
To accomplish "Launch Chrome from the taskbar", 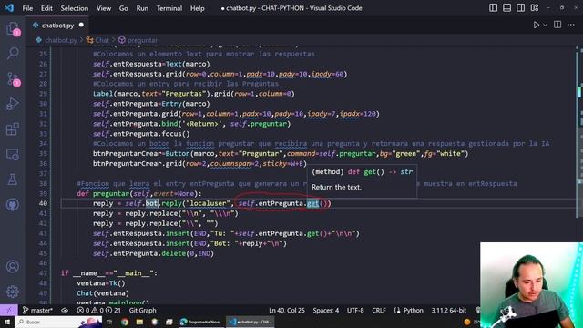I will tap(125, 322).
